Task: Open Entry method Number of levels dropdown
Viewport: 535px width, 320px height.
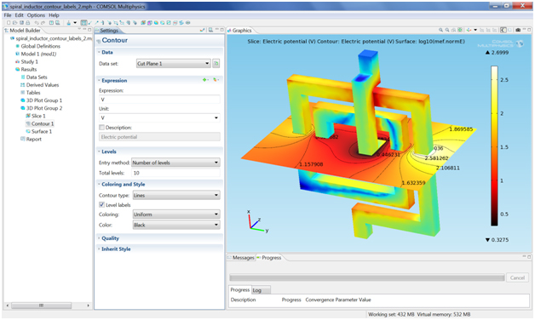Action: 175,163
